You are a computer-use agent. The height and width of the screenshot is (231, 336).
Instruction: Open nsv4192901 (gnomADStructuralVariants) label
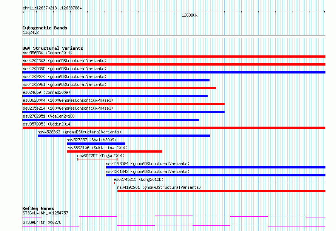pos(159,187)
